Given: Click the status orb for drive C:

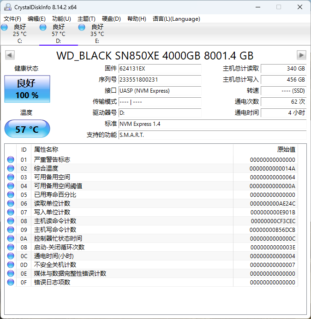Looking at the screenshot, I should tap(5, 28).
